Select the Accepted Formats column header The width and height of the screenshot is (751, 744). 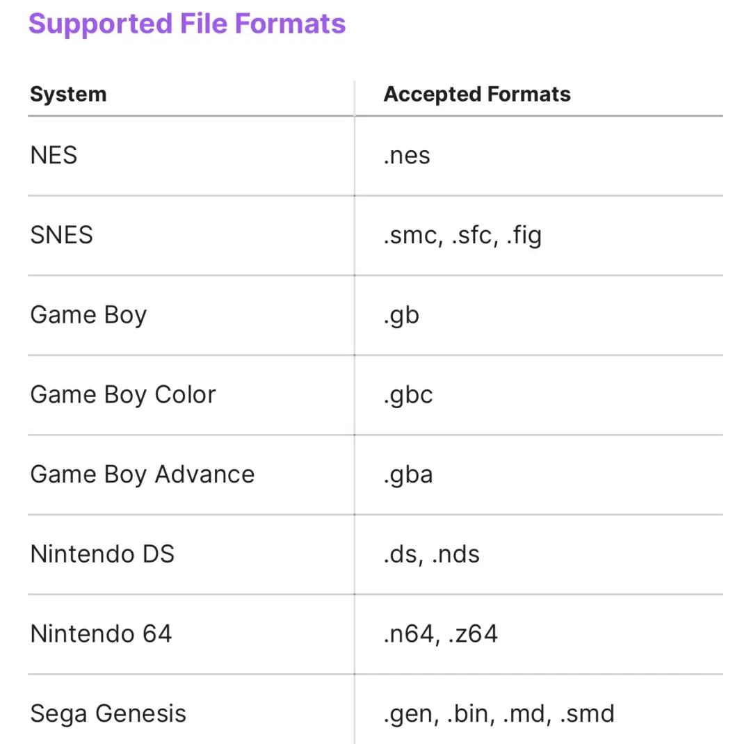[x=477, y=94]
